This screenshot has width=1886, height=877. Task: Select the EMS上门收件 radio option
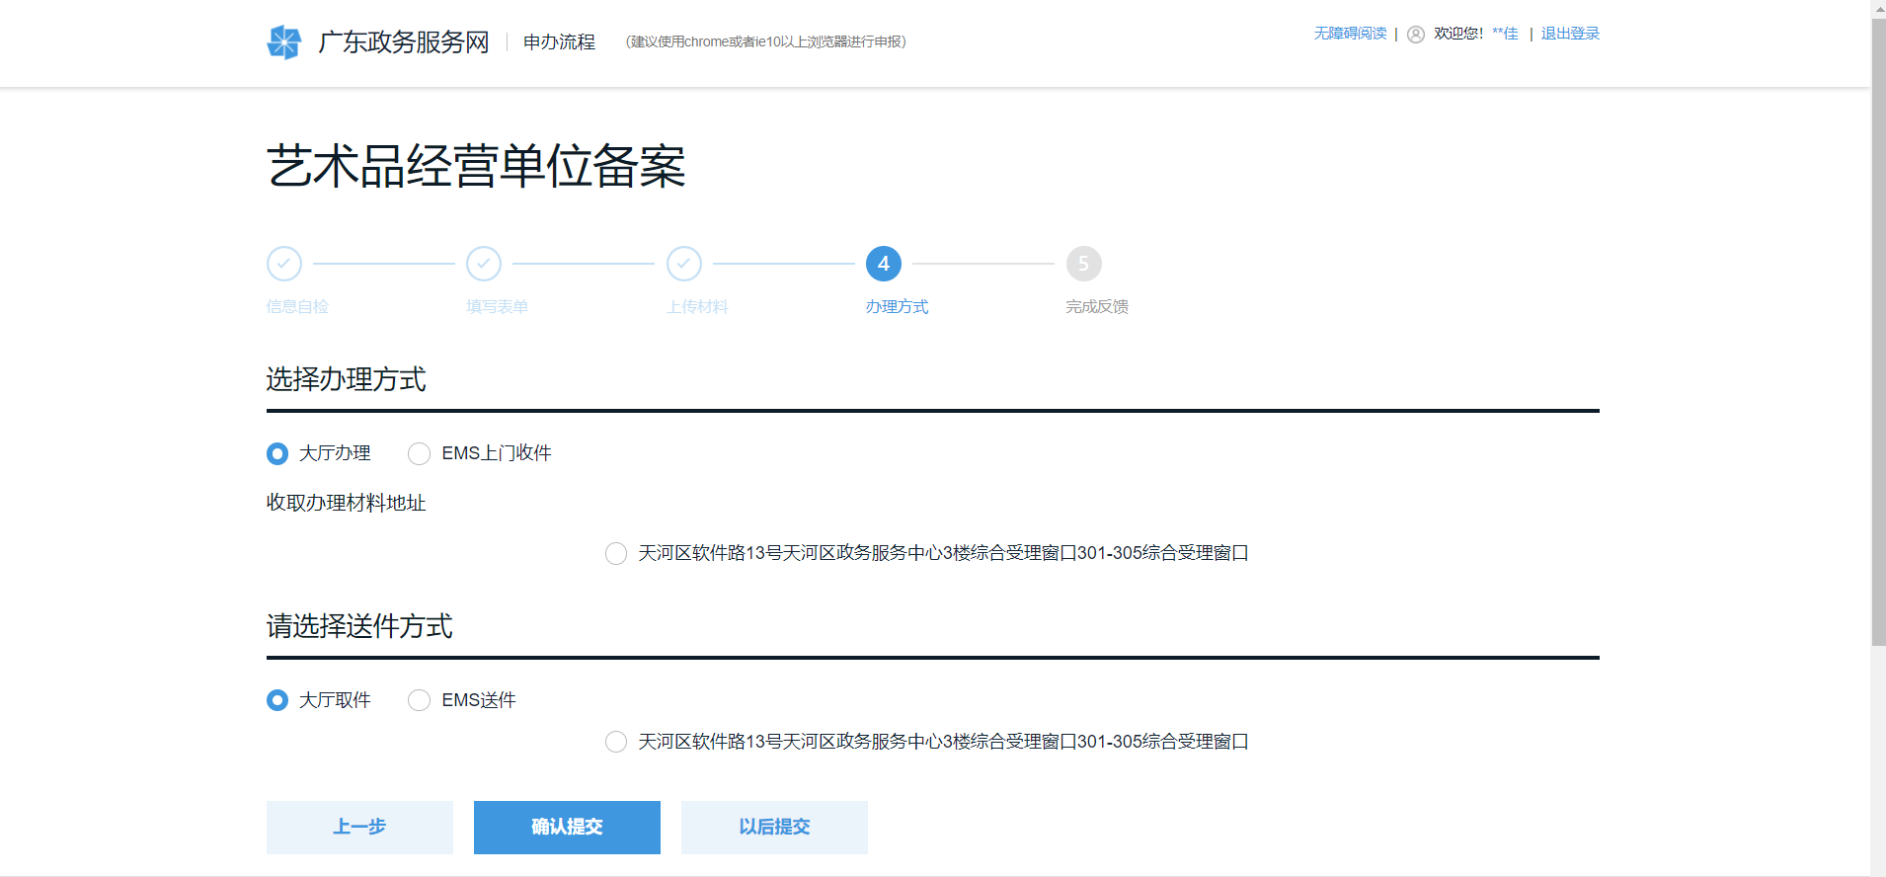click(x=420, y=453)
